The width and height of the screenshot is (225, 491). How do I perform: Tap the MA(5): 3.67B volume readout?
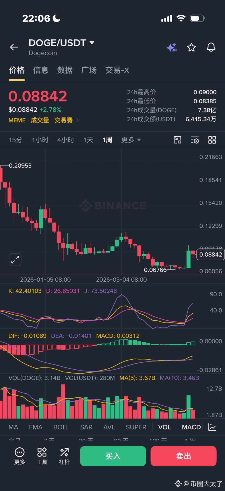(137, 378)
